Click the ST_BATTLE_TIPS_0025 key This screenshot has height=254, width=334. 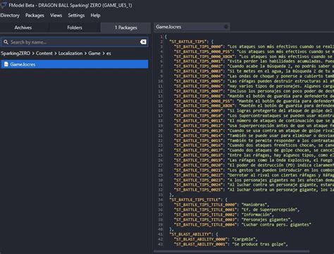pyautogui.click(x=199, y=190)
